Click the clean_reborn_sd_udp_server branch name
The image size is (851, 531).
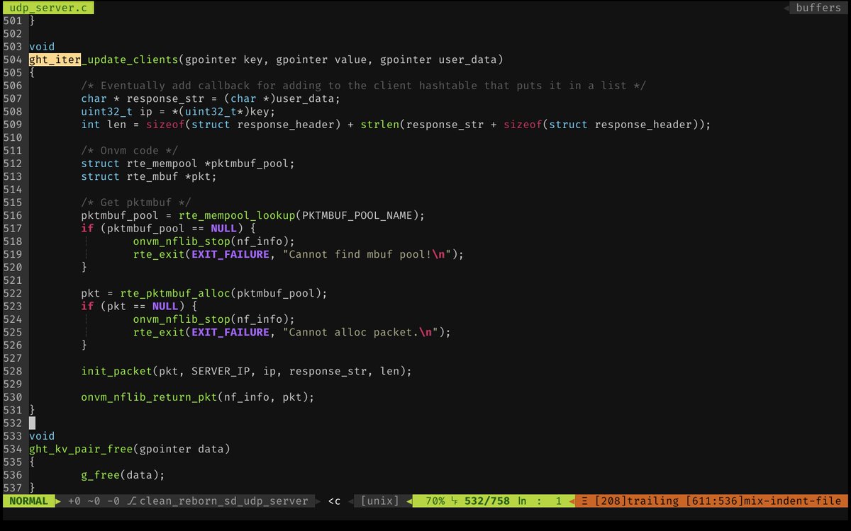[224, 501]
